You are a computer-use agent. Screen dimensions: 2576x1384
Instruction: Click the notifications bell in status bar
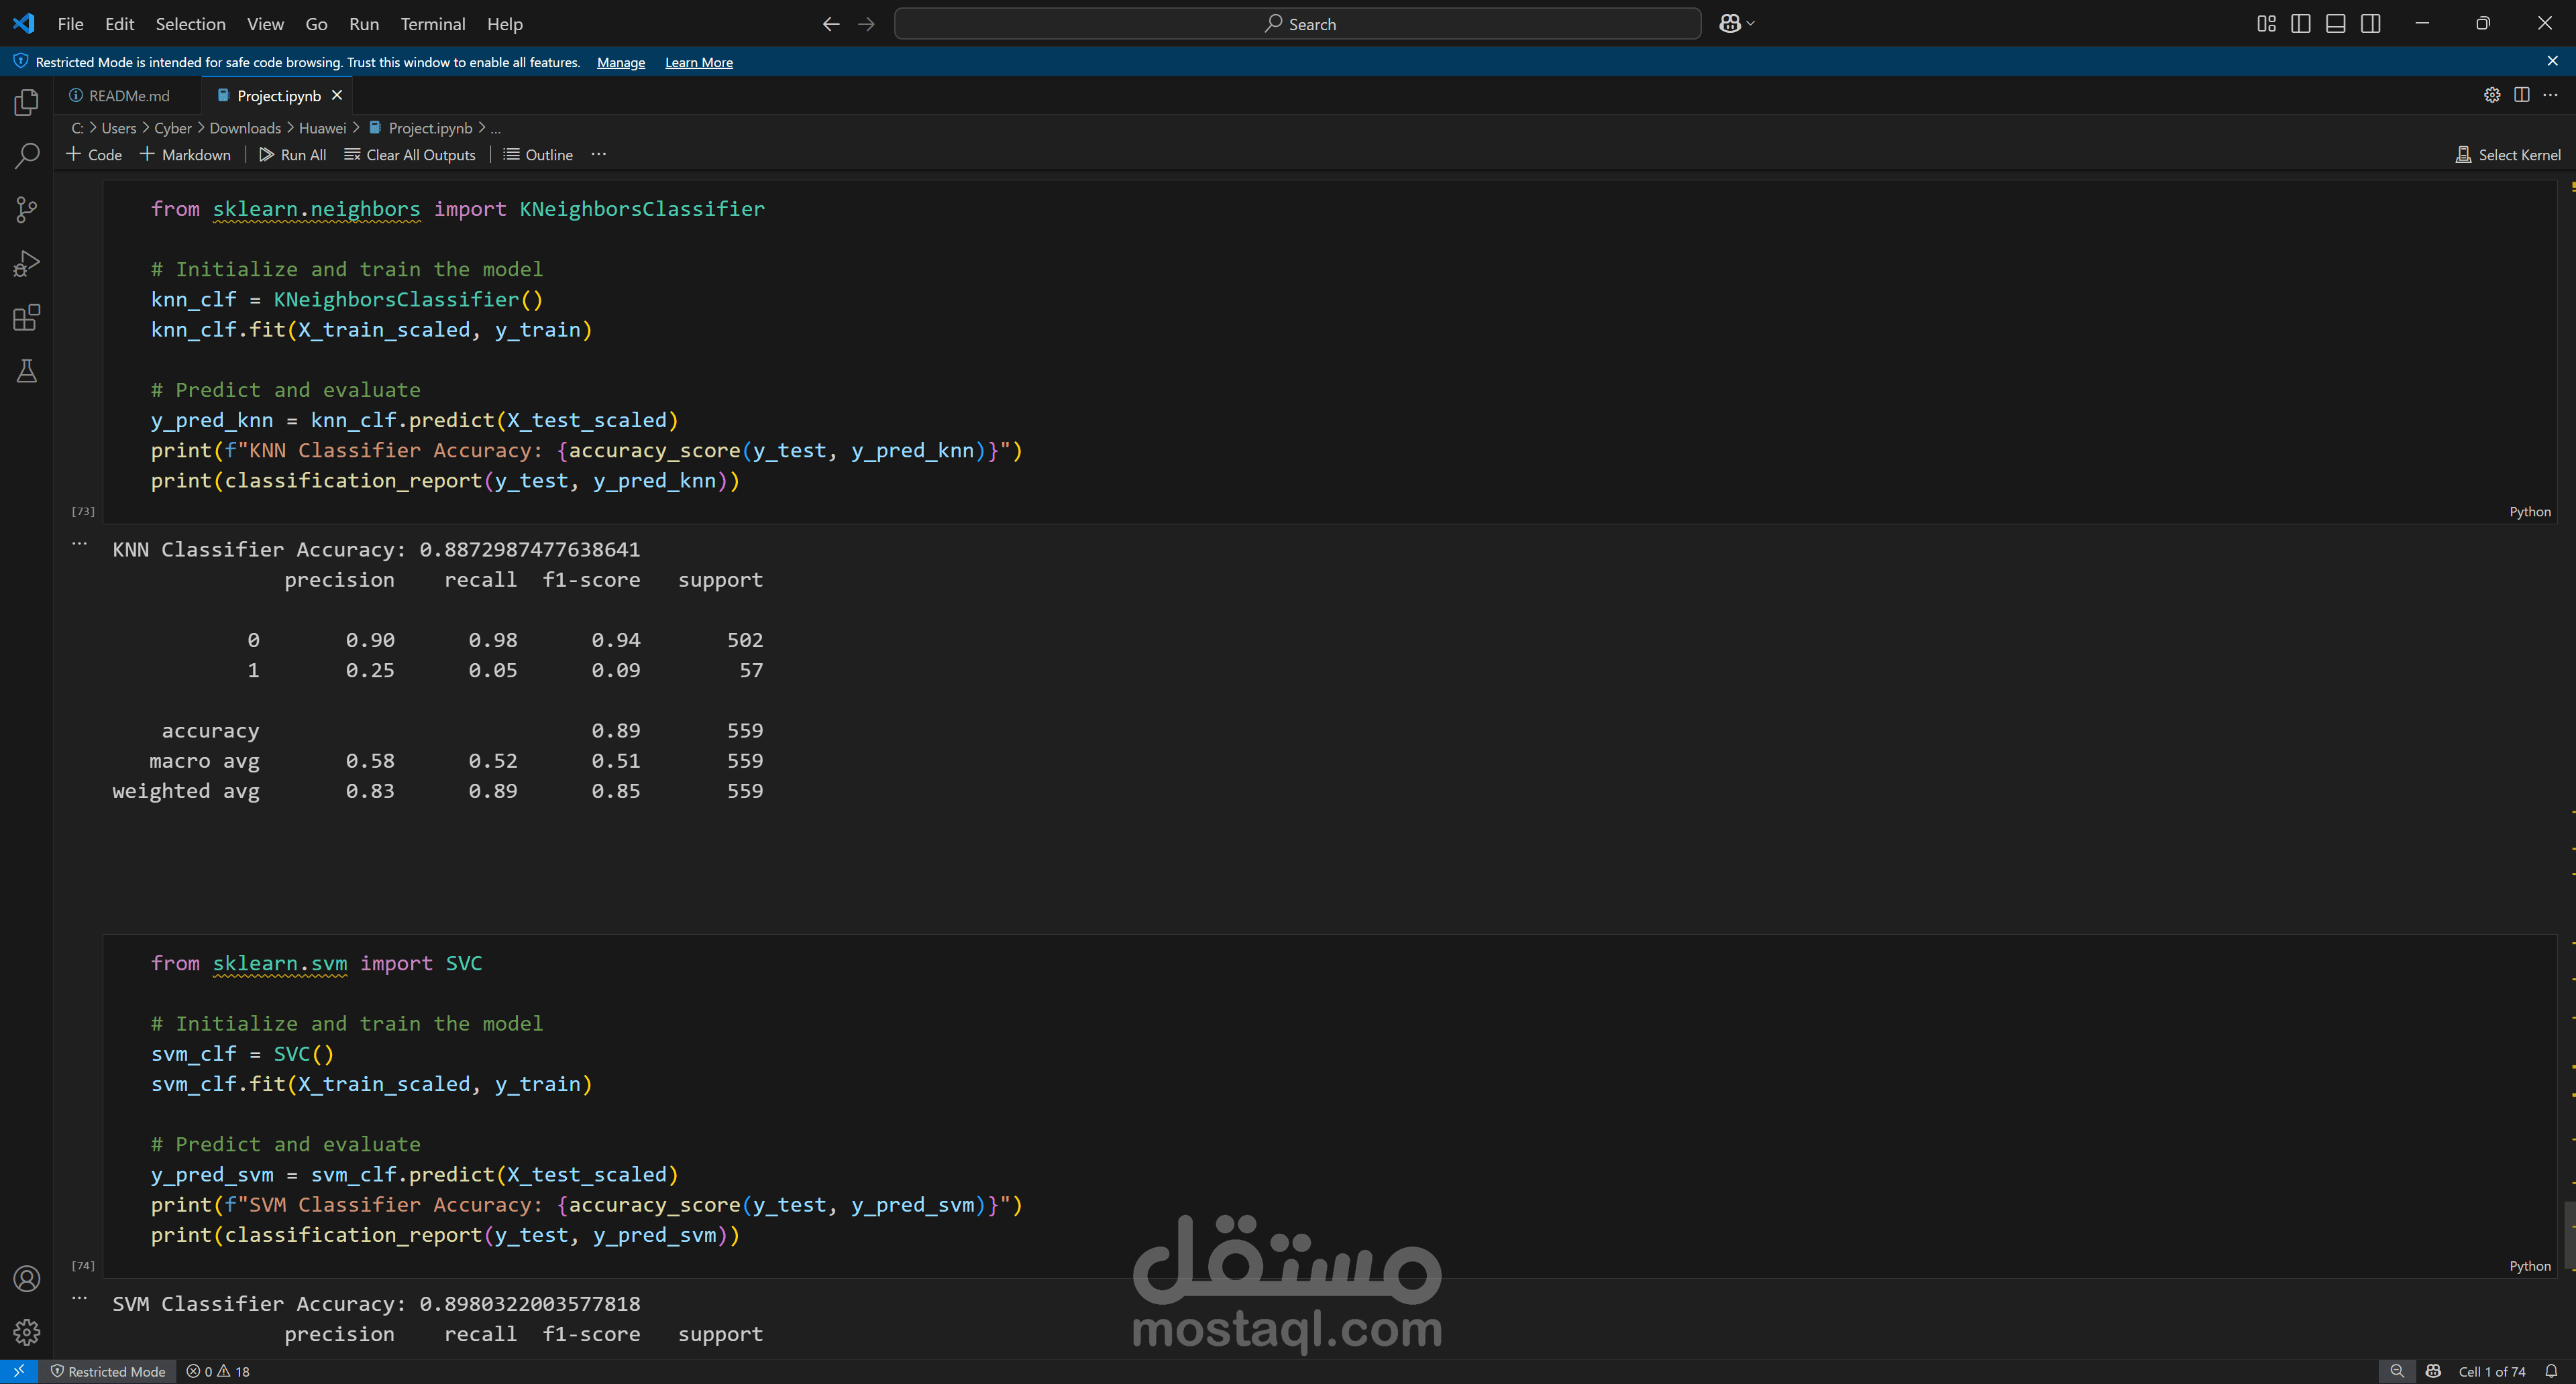(x=2551, y=1371)
